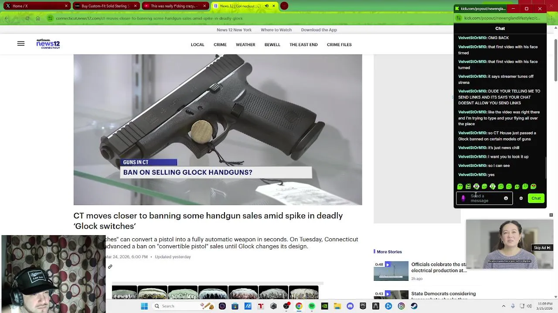This screenshot has height=313, width=558.
Task: Click the Kick popout URL bar
Action: coord(502,18)
